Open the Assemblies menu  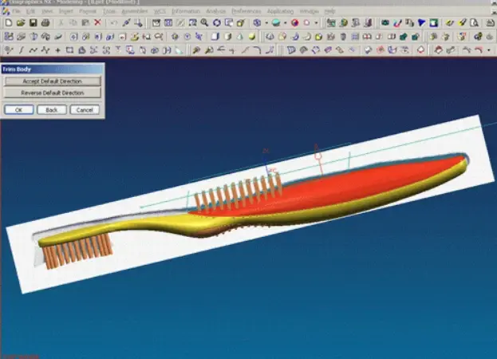pyautogui.click(x=135, y=11)
